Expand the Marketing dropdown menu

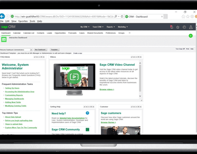[123, 27]
